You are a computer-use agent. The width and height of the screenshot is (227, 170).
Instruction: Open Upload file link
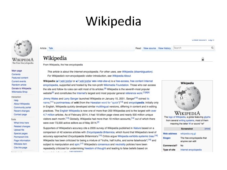click(x=19, y=130)
